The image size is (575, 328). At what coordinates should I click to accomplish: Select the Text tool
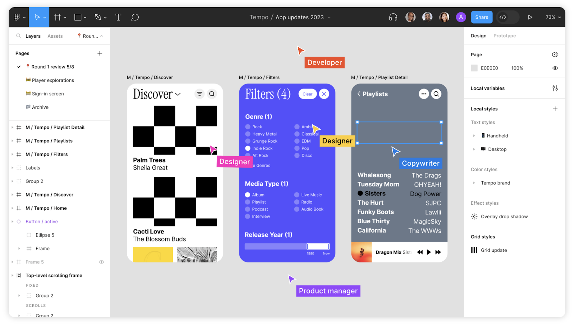tap(118, 17)
